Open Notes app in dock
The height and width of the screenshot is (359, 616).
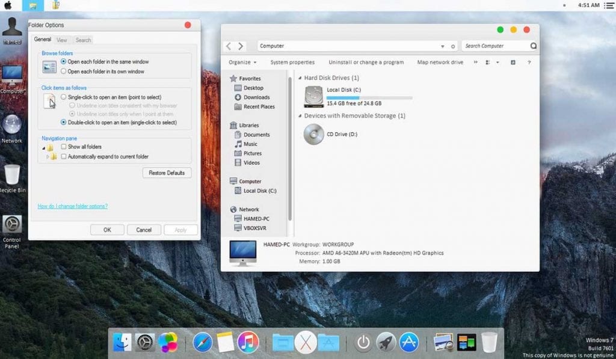(x=225, y=342)
